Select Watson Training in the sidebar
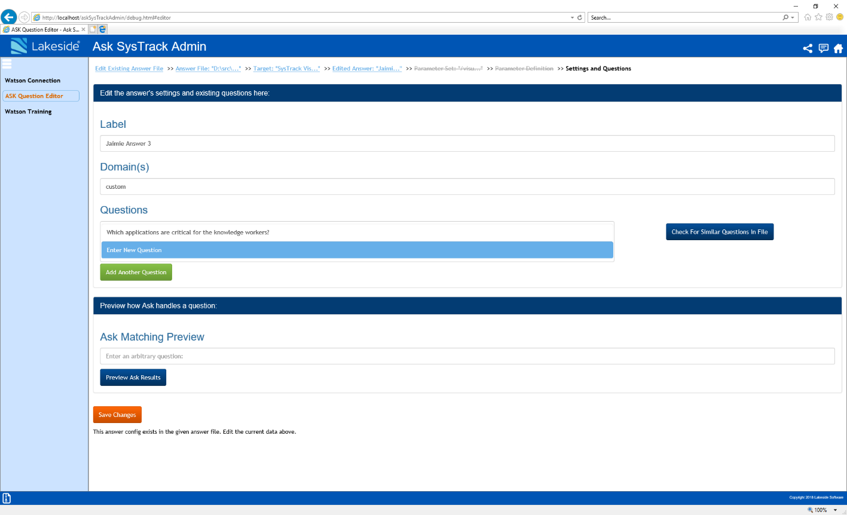Image resolution: width=847 pixels, height=515 pixels. point(28,112)
